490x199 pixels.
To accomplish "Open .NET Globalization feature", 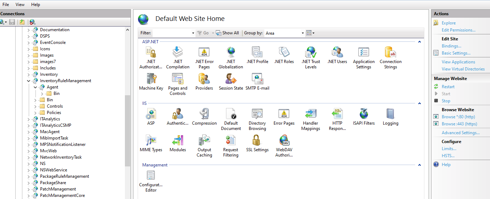I will tap(231, 58).
